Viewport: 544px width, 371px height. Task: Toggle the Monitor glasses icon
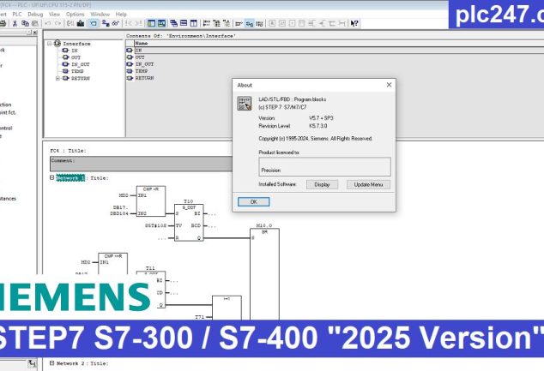pos(116,23)
